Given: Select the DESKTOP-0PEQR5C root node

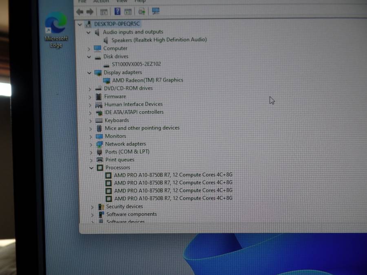Looking at the screenshot, I should pos(117,24).
